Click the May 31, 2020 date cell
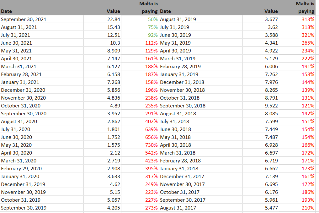Viewport: 319px width, 213px height. tap(16, 145)
